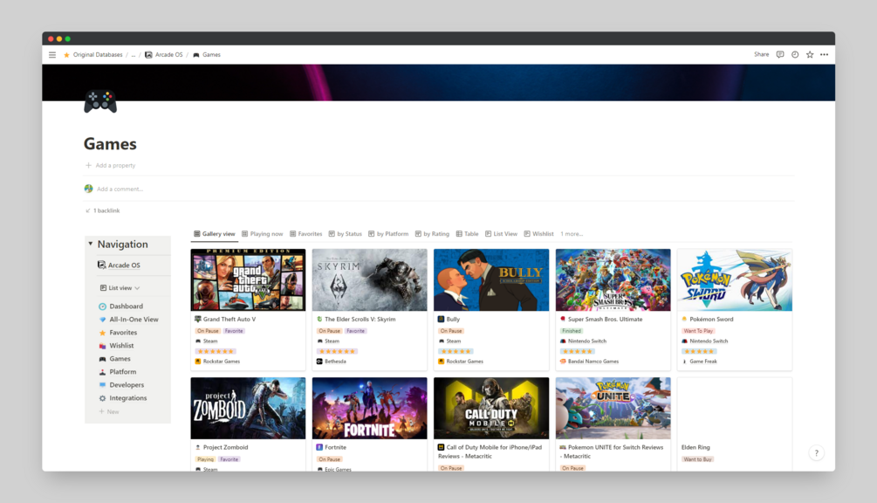
Task: Click the Favorite tag on Grand Theft Auto V
Action: click(x=234, y=331)
